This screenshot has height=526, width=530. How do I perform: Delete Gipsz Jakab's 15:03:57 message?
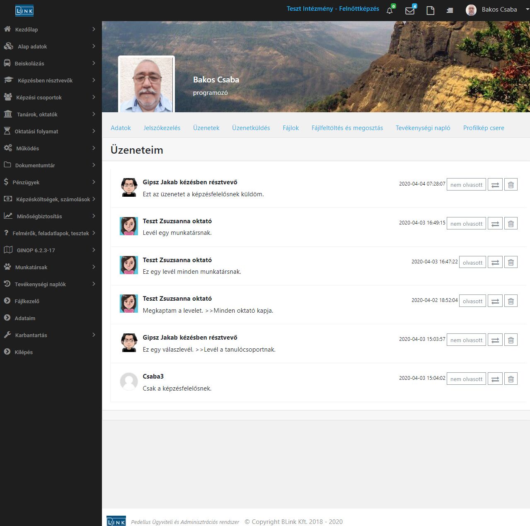click(511, 340)
